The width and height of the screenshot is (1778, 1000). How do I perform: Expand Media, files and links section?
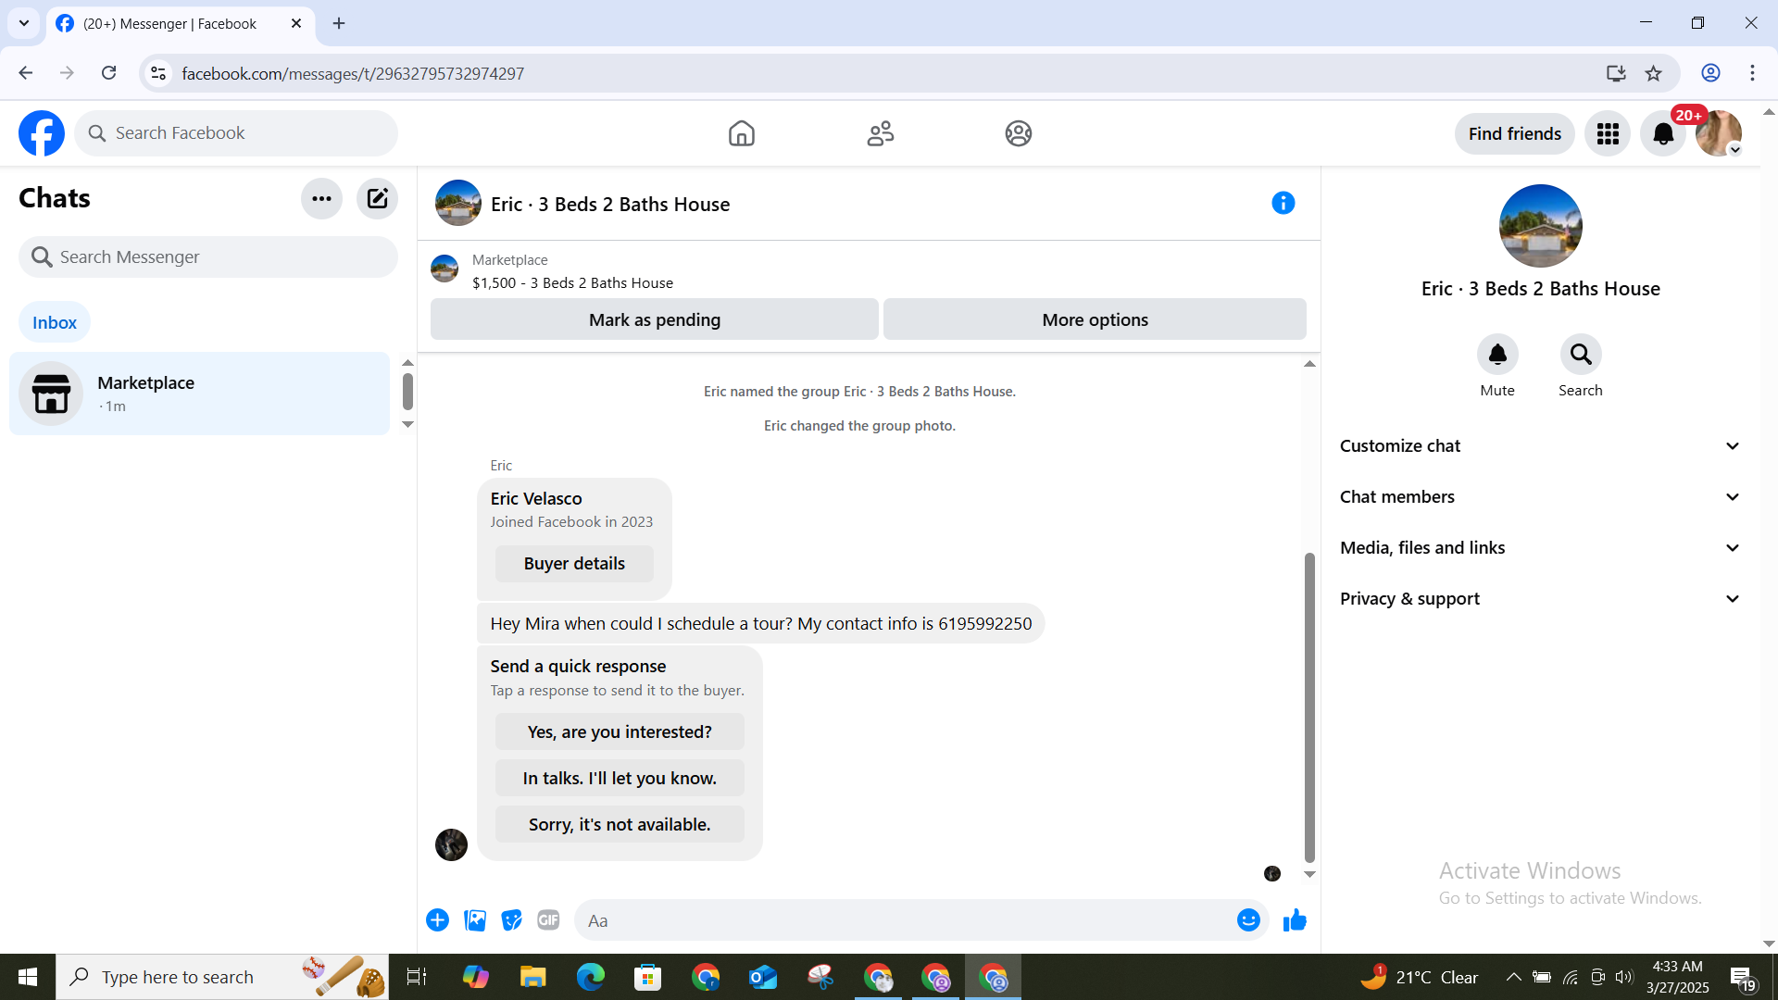pos(1540,548)
